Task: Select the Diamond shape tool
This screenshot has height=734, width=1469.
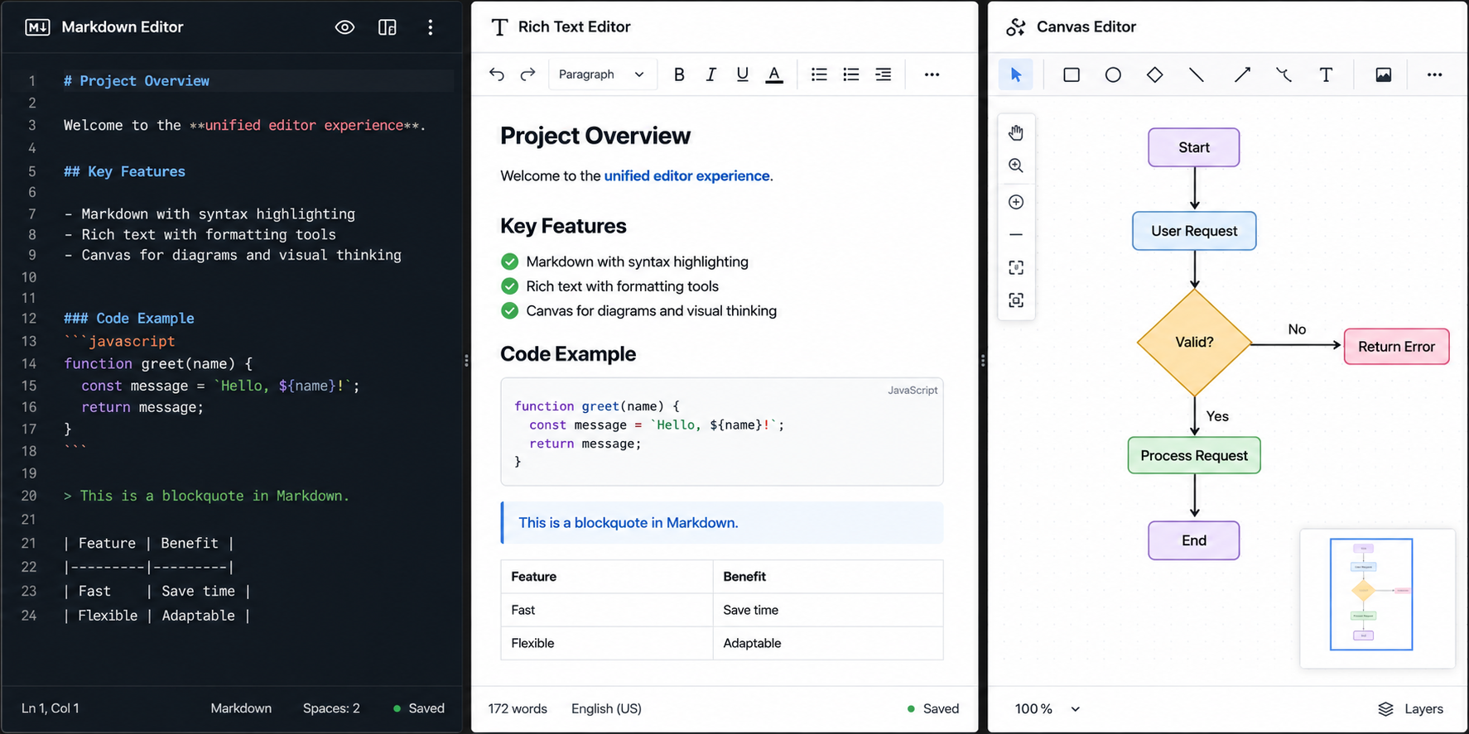Action: coord(1154,74)
